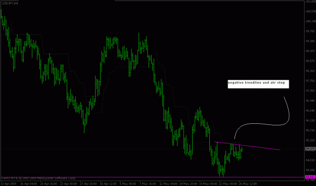Click price axis label 99.780
Image resolution: width=316 pixels, height=186 pixels.
[310, 31]
